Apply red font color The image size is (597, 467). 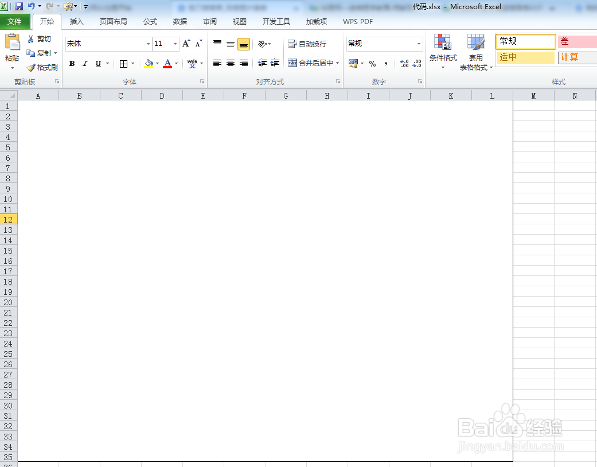tap(167, 64)
